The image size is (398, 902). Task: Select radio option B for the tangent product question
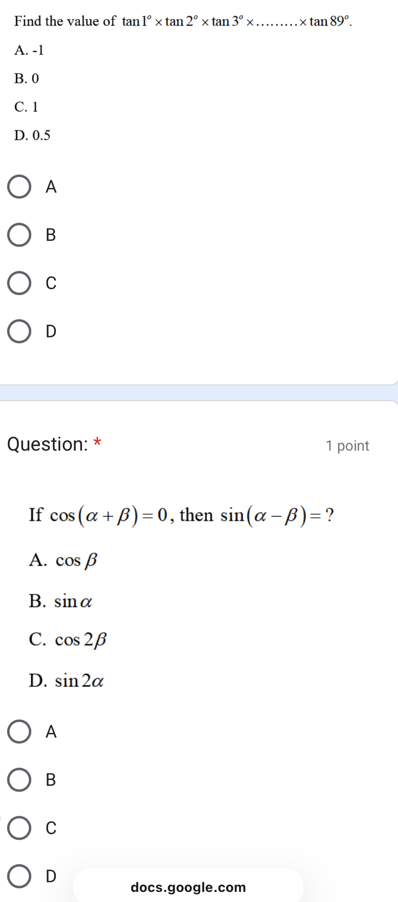[19, 235]
